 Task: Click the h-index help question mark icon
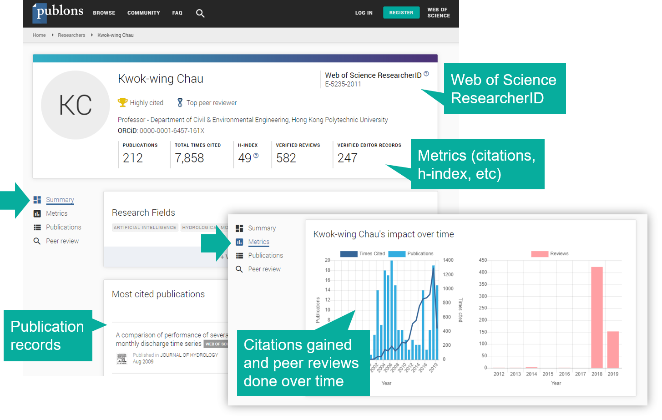click(256, 156)
